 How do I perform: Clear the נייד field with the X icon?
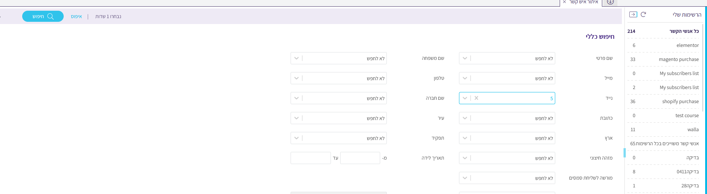(x=476, y=98)
